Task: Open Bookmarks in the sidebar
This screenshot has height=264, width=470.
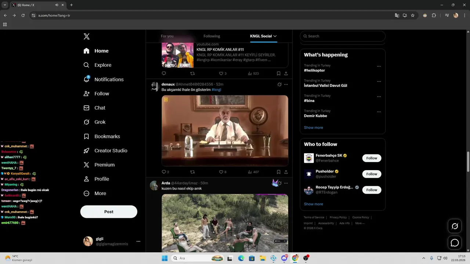Action: pyautogui.click(x=102, y=136)
